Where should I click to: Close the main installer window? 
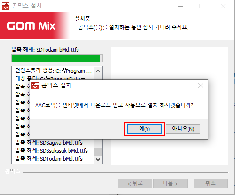[223, 7]
